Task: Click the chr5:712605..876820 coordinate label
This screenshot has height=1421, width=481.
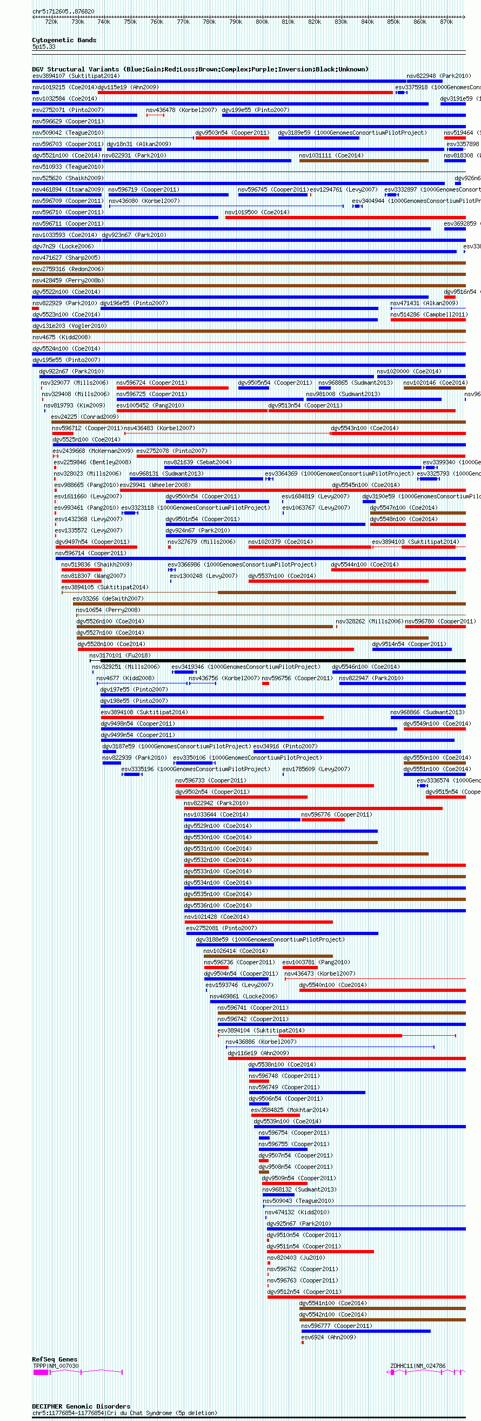Action: coord(63,11)
